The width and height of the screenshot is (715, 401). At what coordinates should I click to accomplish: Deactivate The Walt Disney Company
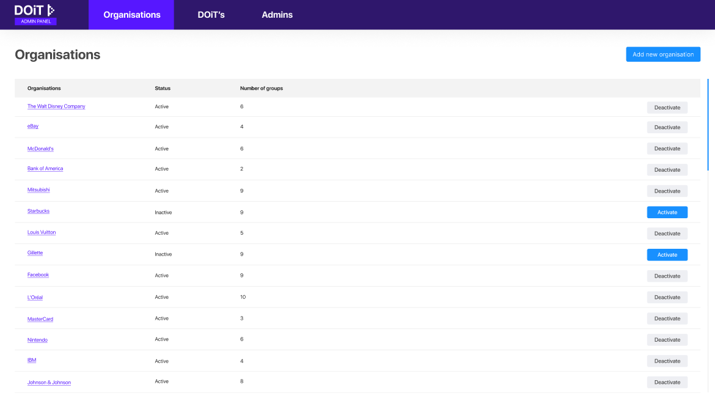point(667,108)
